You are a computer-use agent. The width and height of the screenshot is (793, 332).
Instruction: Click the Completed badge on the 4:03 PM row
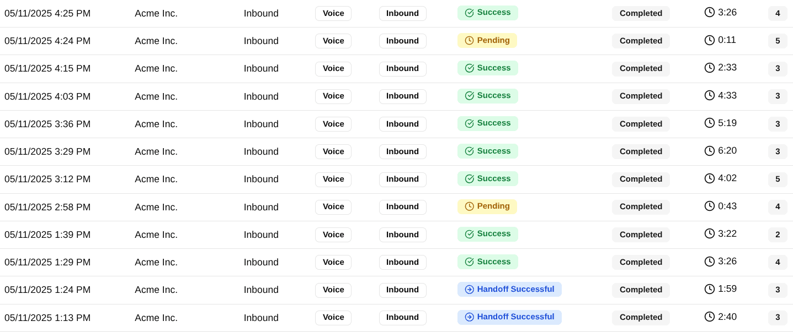(641, 96)
